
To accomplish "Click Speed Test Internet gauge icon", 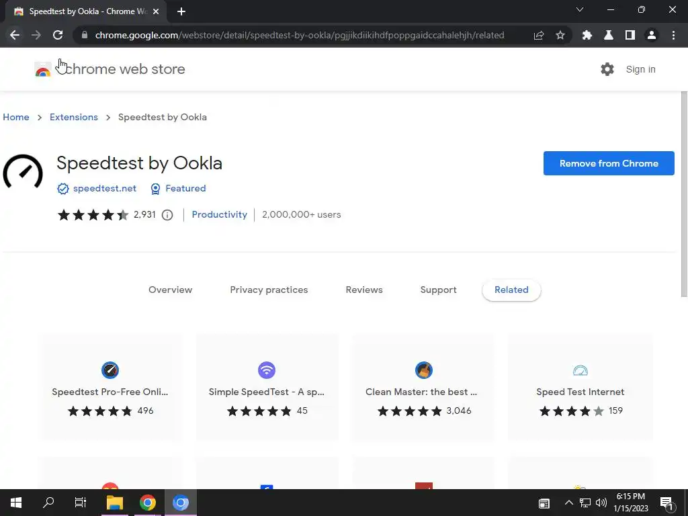I will 580,371.
